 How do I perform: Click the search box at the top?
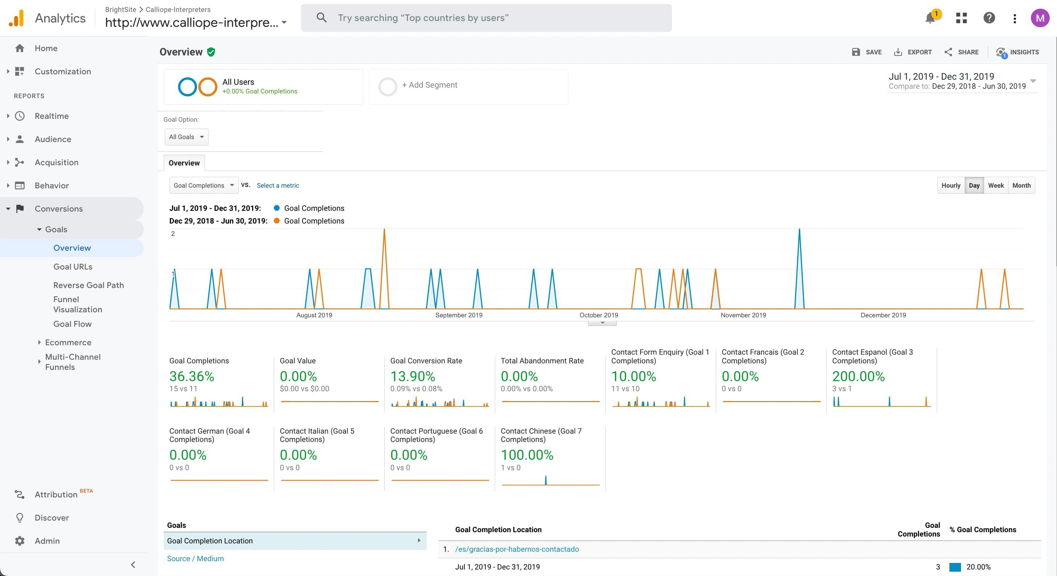click(486, 18)
